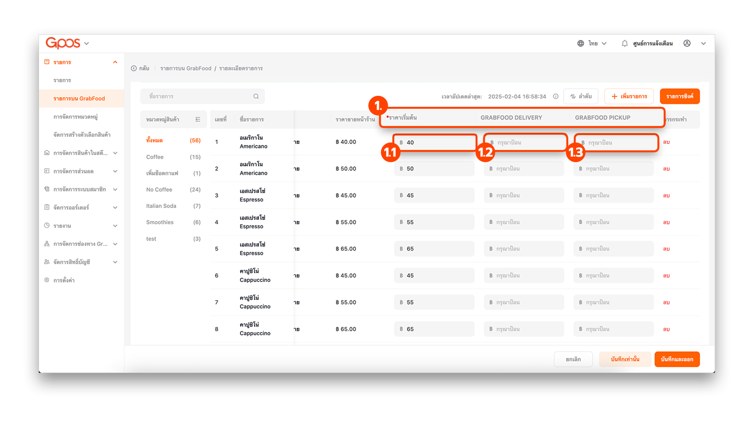Click the GRABFOOD DELIVERY column header

pyautogui.click(x=511, y=118)
